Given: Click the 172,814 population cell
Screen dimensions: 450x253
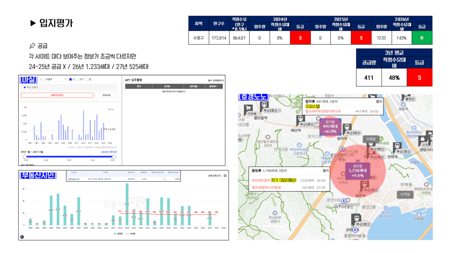Looking at the screenshot, I should (x=219, y=38).
